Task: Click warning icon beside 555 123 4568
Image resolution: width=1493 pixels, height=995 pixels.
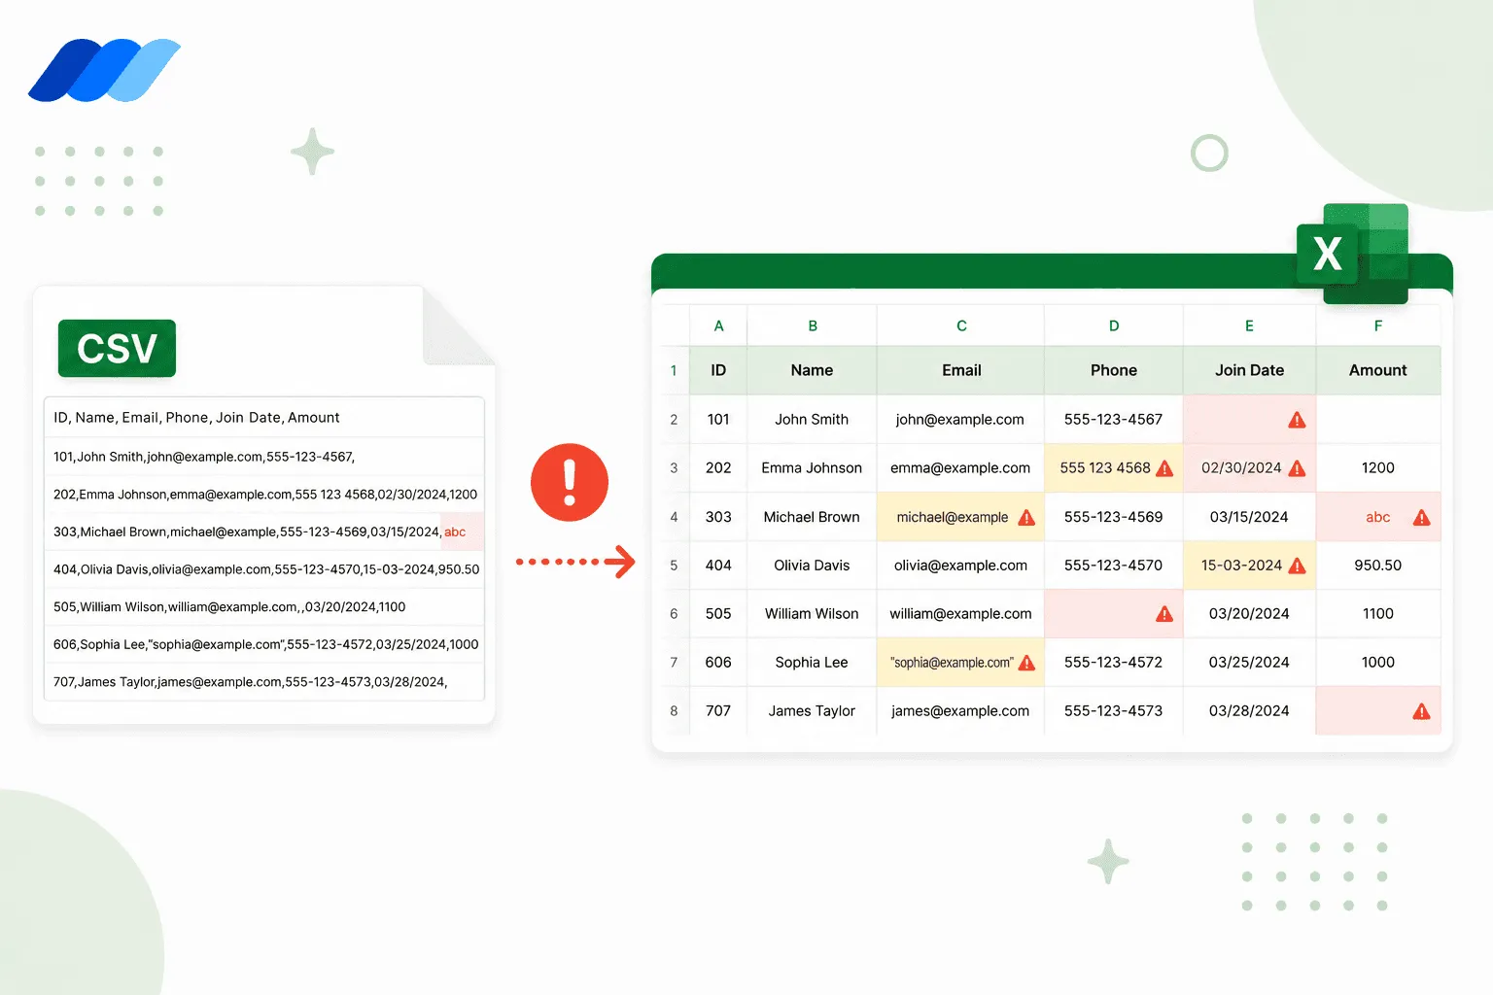Action: pos(1164,468)
